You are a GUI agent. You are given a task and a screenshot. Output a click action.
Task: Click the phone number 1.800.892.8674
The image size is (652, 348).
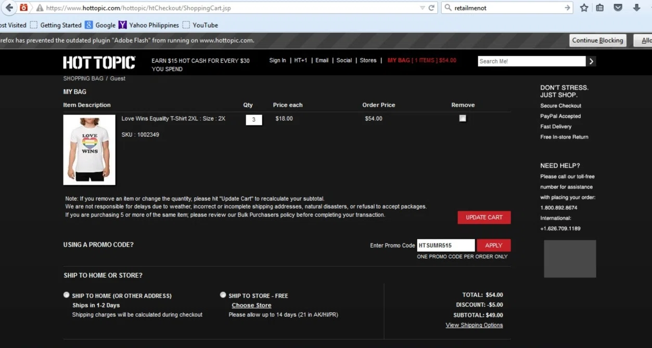point(559,208)
